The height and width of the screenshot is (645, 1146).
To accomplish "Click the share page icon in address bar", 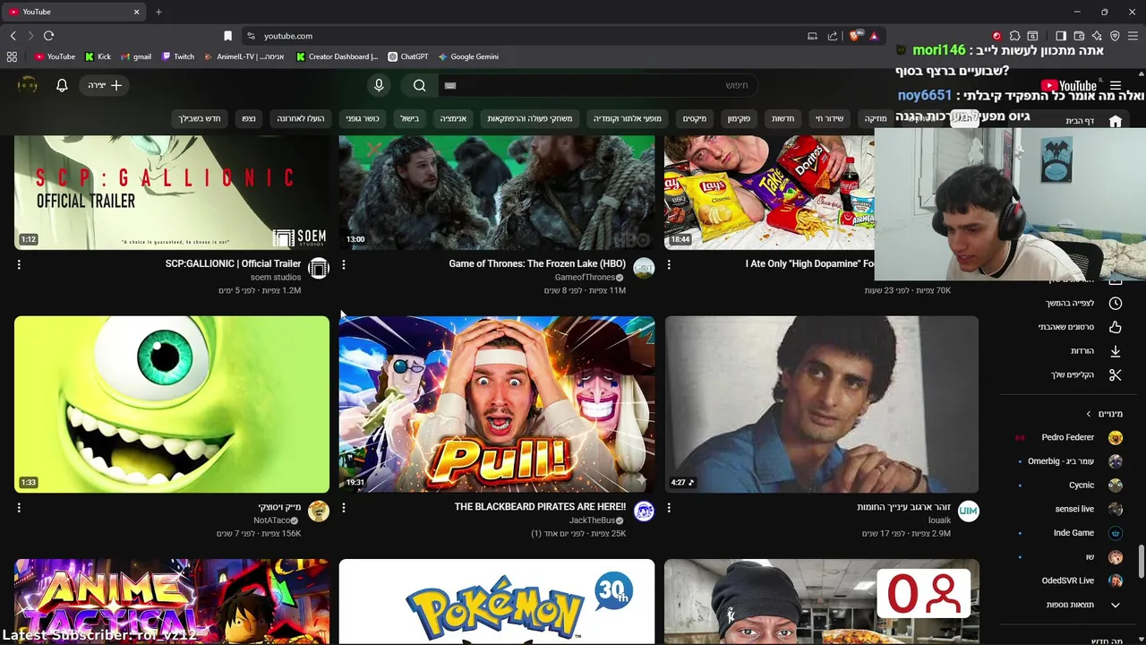I will pos(833,36).
